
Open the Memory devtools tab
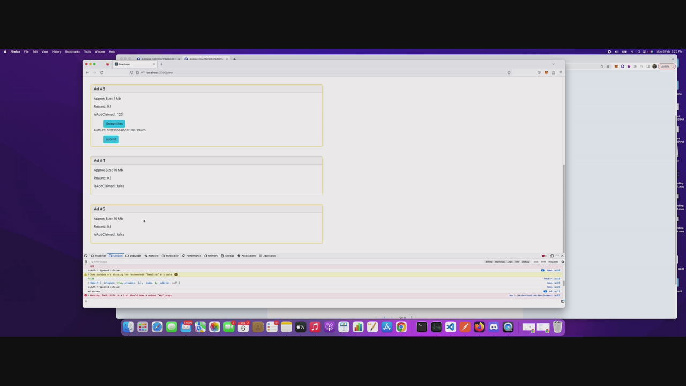(x=211, y=256)
